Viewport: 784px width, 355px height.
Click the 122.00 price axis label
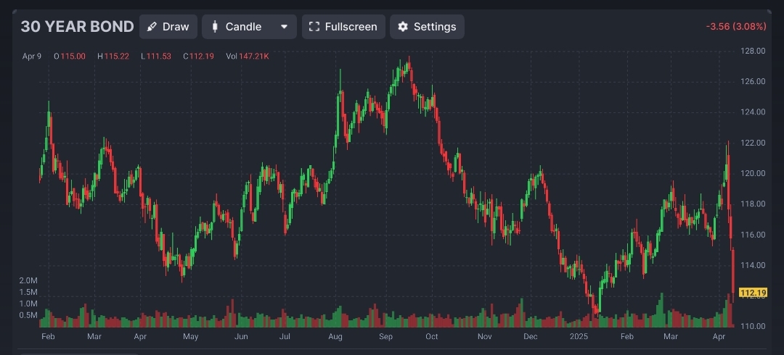coord(753,143)
